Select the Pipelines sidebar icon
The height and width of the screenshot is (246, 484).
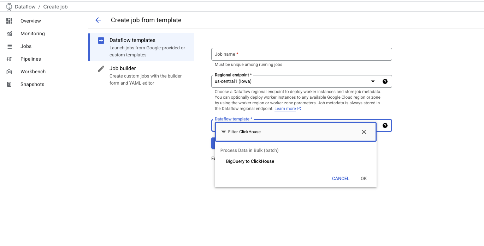click(9, 59)
